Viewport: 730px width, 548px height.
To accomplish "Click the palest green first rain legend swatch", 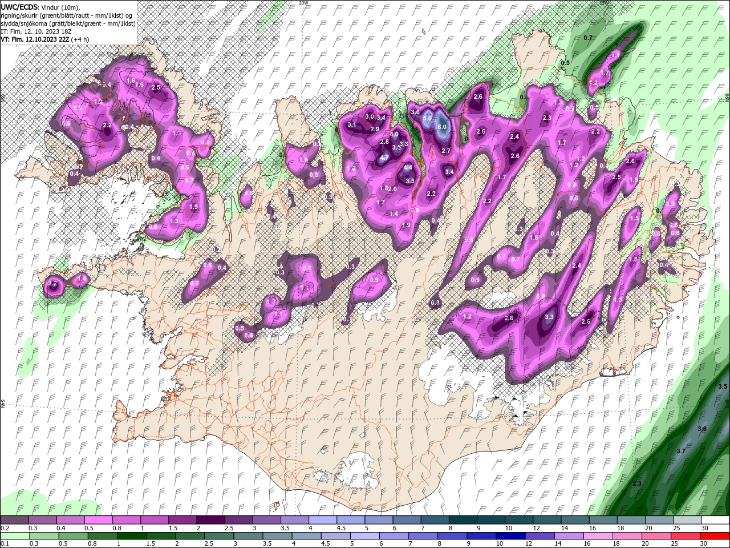I will pos(15,536).
